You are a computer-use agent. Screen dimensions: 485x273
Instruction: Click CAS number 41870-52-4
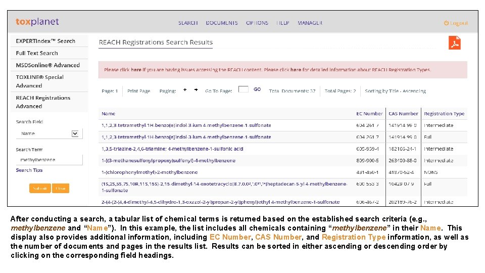point(401,172)
